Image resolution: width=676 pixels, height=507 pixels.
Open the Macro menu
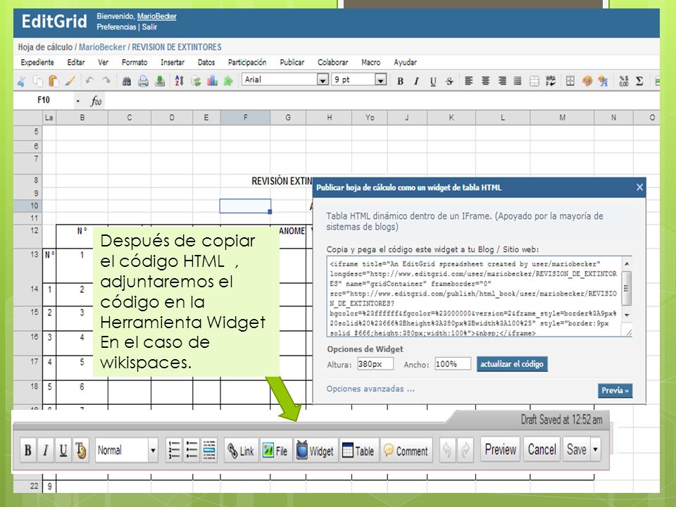pyautogui.click(x=371, y=62)
